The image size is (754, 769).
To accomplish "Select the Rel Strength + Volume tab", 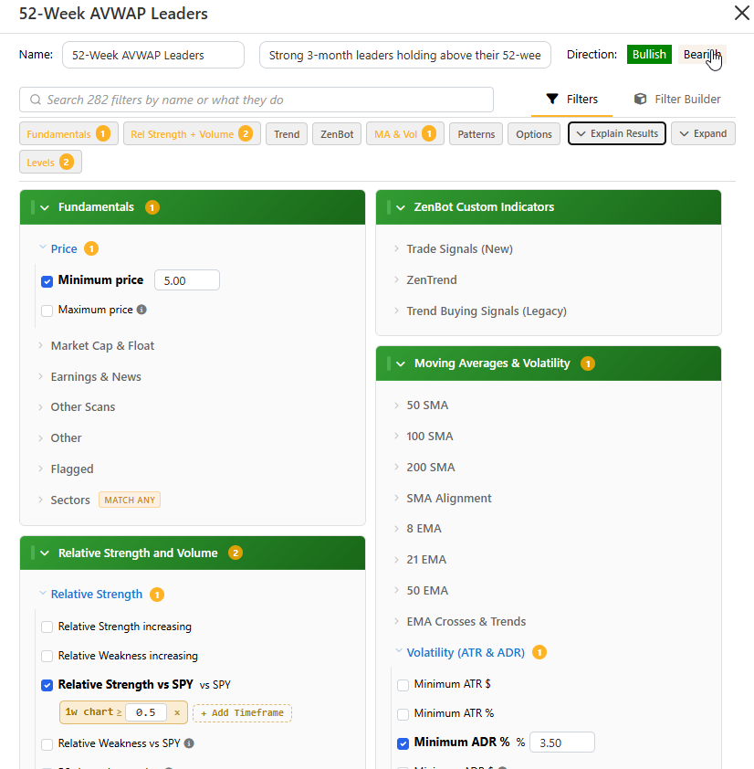I will (x=192, y=134).
